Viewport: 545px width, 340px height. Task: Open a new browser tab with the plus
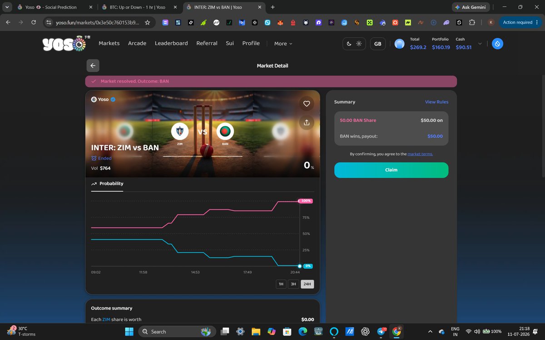[x=272, y=7]
